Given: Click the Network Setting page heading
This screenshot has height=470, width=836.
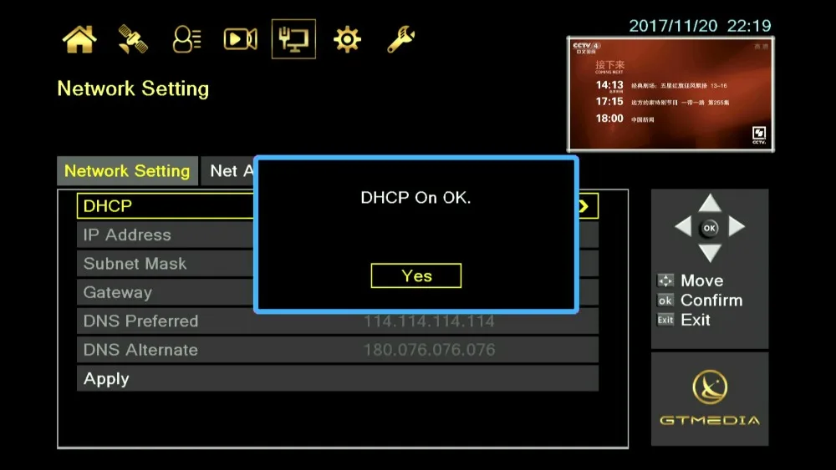Looking at the screenshot, I should click(133, 88).
